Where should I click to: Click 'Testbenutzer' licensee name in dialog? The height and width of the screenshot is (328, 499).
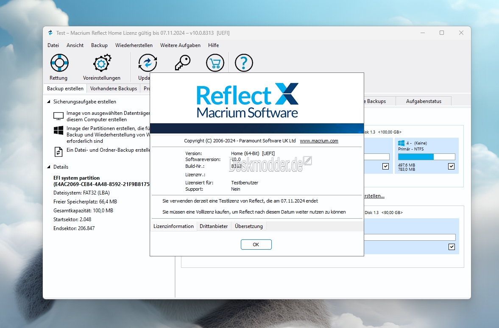[245, 183]
